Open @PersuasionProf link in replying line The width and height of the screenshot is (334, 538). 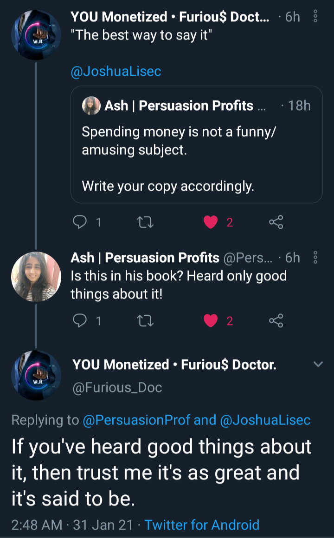pyautogui.click(x=136, y=420)
